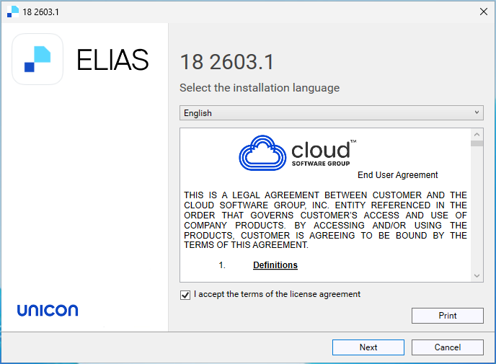Screen dimensions: 496x364
Task: Click the ELIAS product name text
Action: pos(112,59)
